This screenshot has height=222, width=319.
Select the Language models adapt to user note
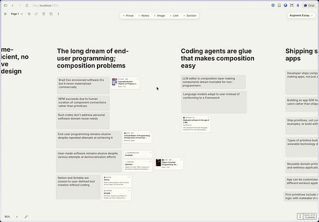pos(214,102)
